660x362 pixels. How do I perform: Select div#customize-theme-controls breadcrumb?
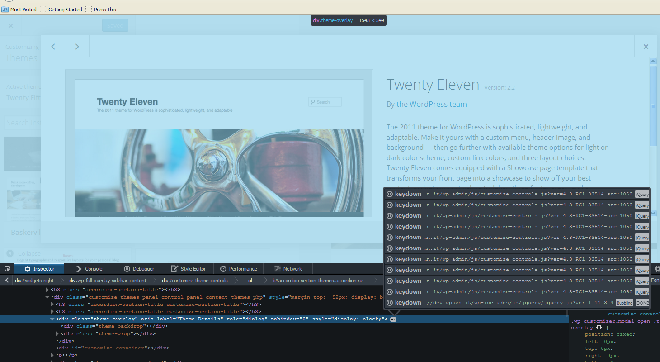coord(195,281)
